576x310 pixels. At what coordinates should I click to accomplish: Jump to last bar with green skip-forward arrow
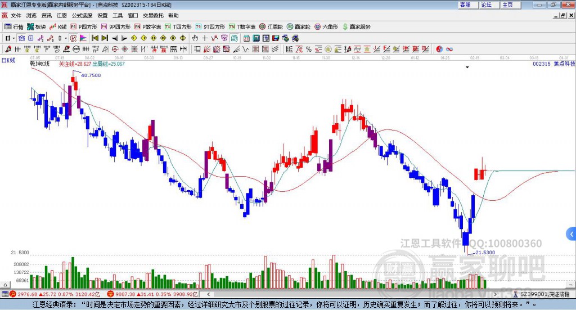(x=104, y=38)
